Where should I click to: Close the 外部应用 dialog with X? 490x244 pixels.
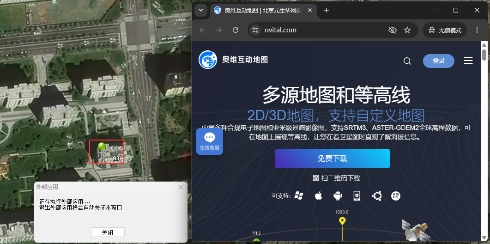tap(180, 187)
